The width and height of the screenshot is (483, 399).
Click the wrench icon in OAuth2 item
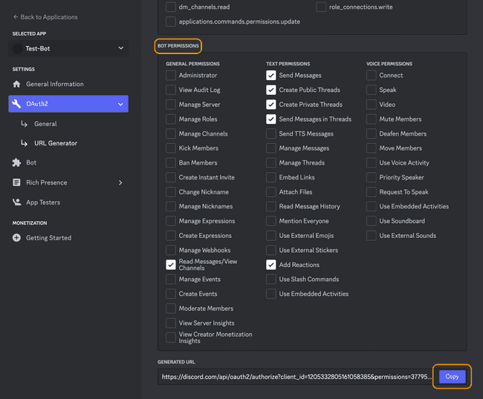[16, 104]
